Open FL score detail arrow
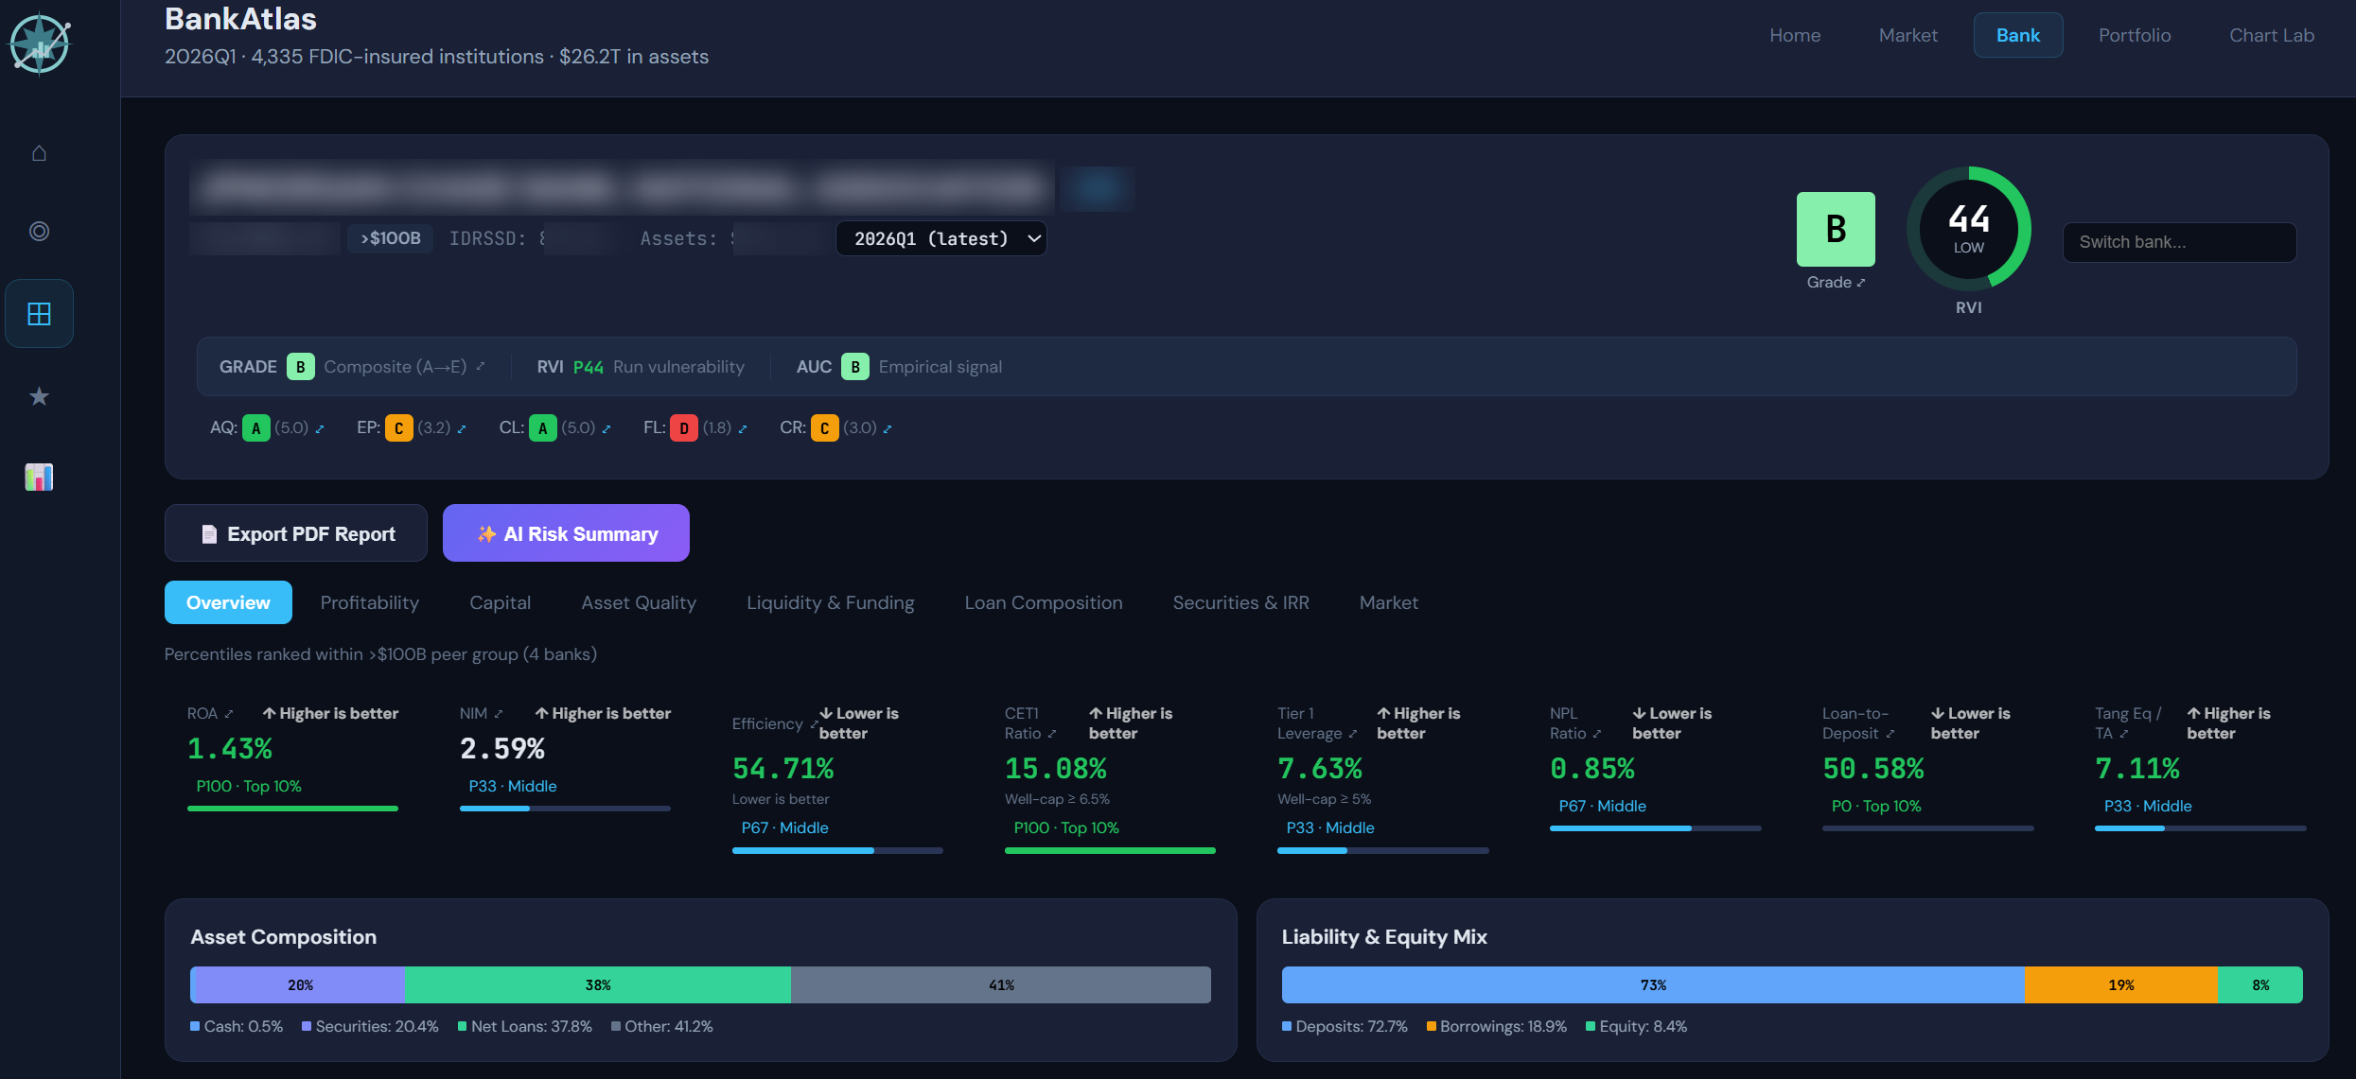This screenshot has height=1079, width=2356. click(x=743, y=429)
